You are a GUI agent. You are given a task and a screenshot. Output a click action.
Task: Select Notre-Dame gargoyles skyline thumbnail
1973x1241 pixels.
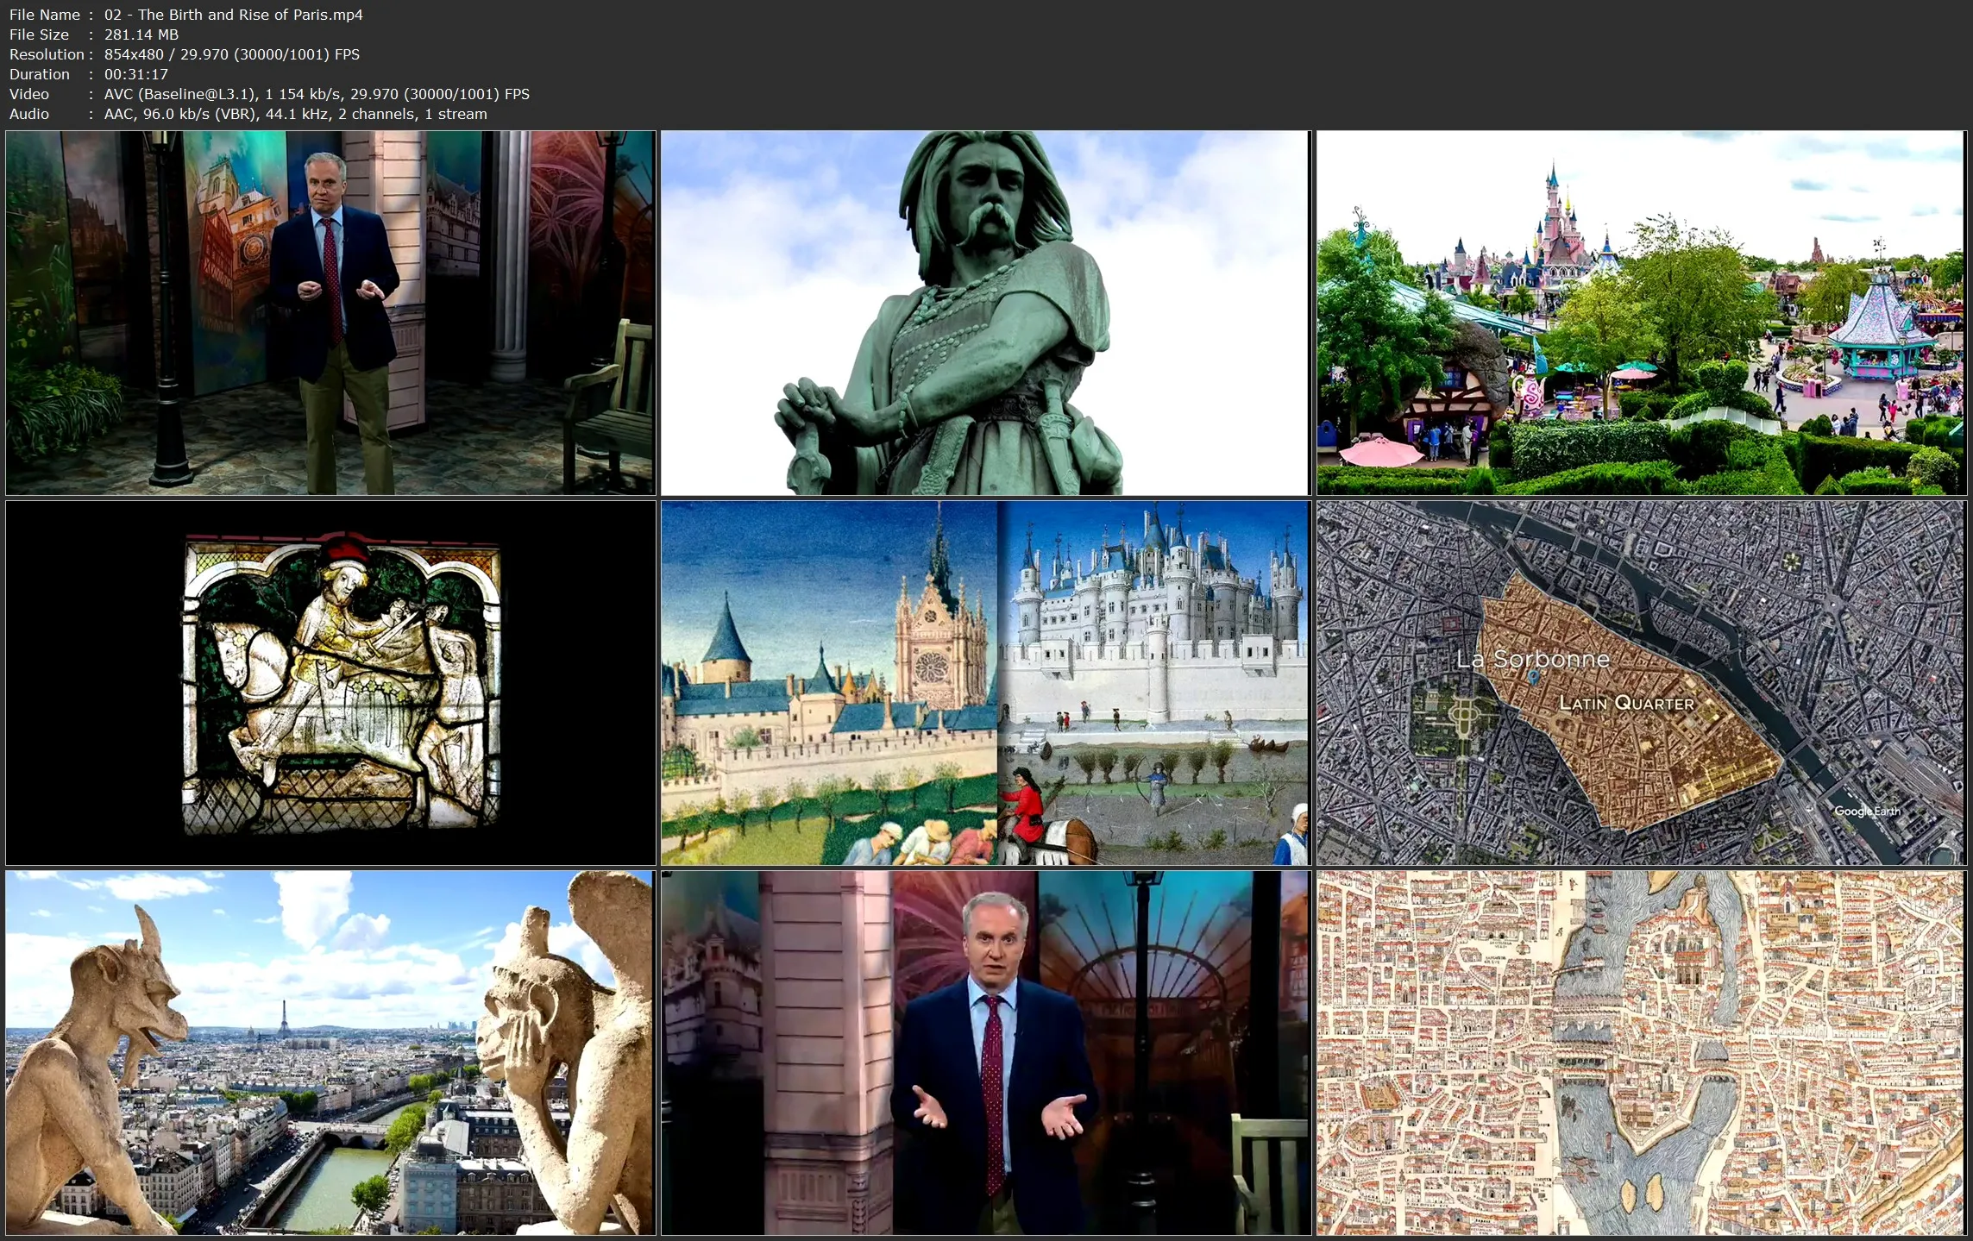click(330, 1053)
